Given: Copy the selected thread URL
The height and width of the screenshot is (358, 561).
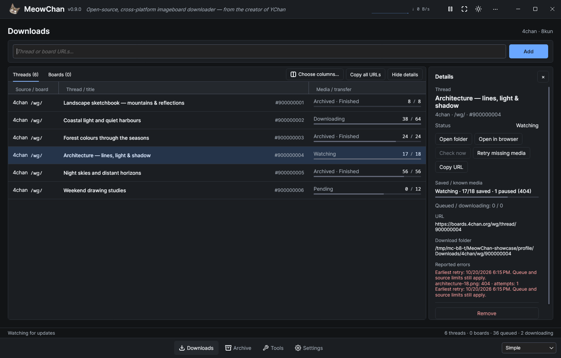Looking at the screenshot, I should pos(451,167).
